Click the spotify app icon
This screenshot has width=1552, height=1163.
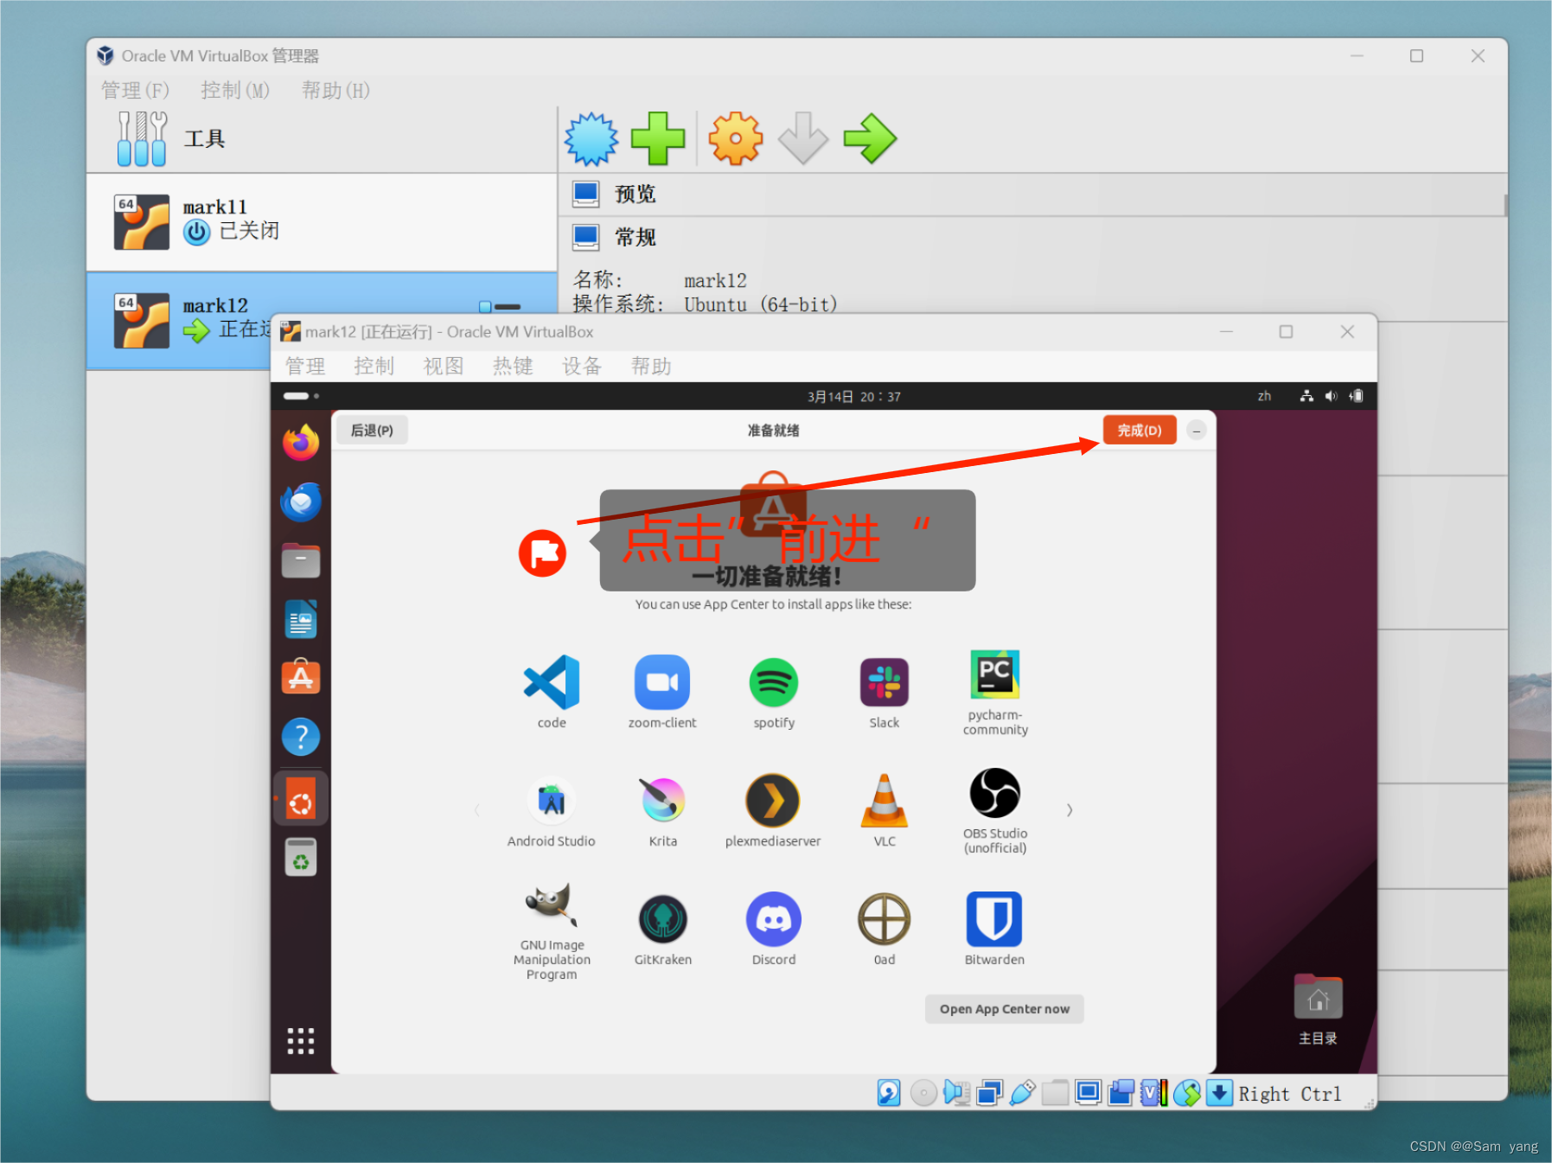pos(774,682)
